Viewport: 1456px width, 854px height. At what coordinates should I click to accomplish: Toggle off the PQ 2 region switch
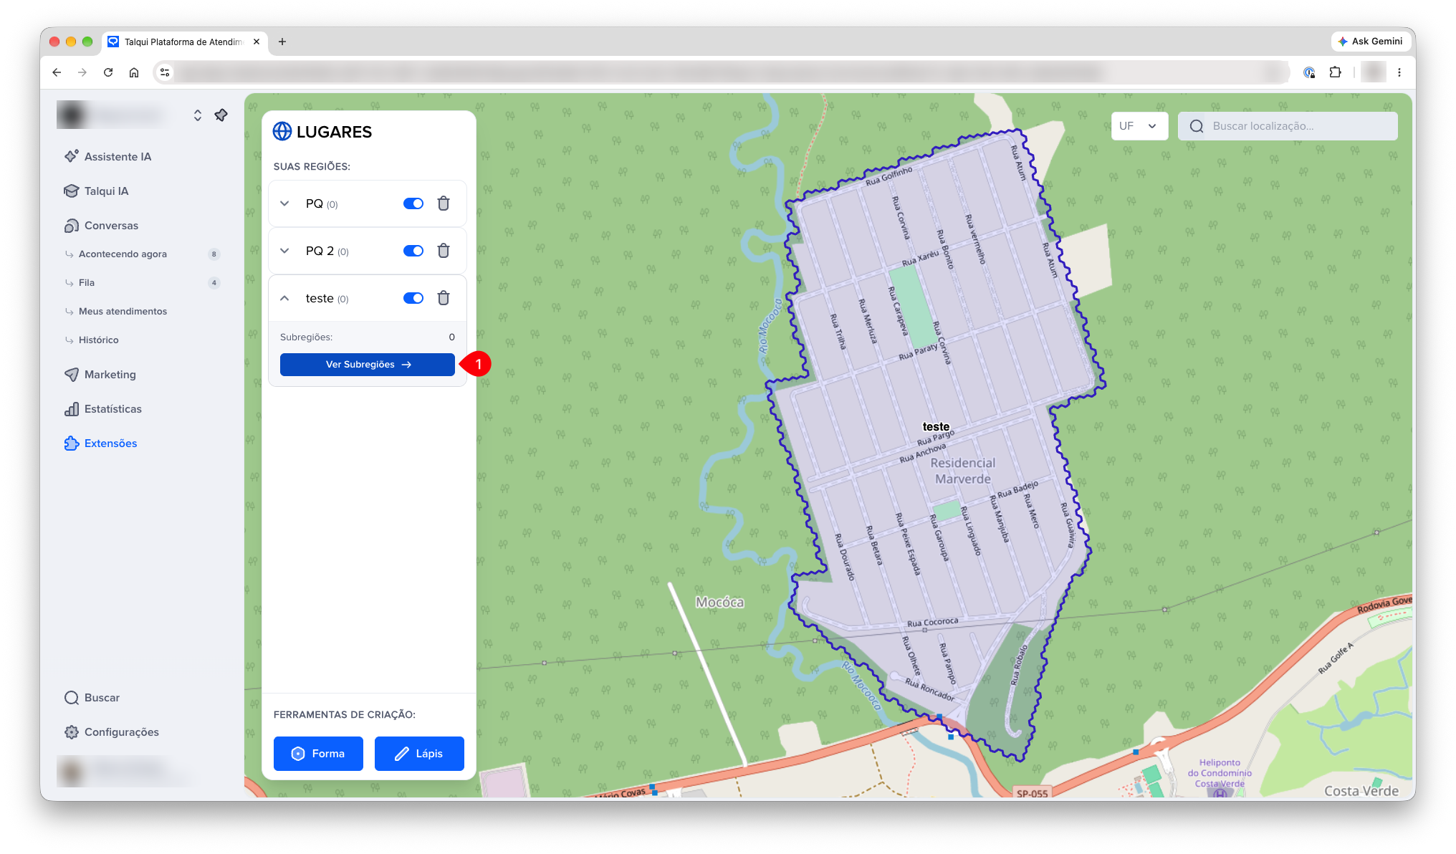pos(413,251)
